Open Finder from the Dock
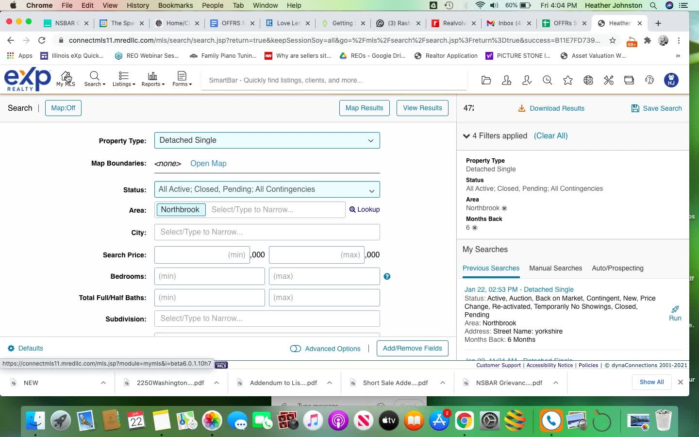The image size is (699, 437). point(35,420)
